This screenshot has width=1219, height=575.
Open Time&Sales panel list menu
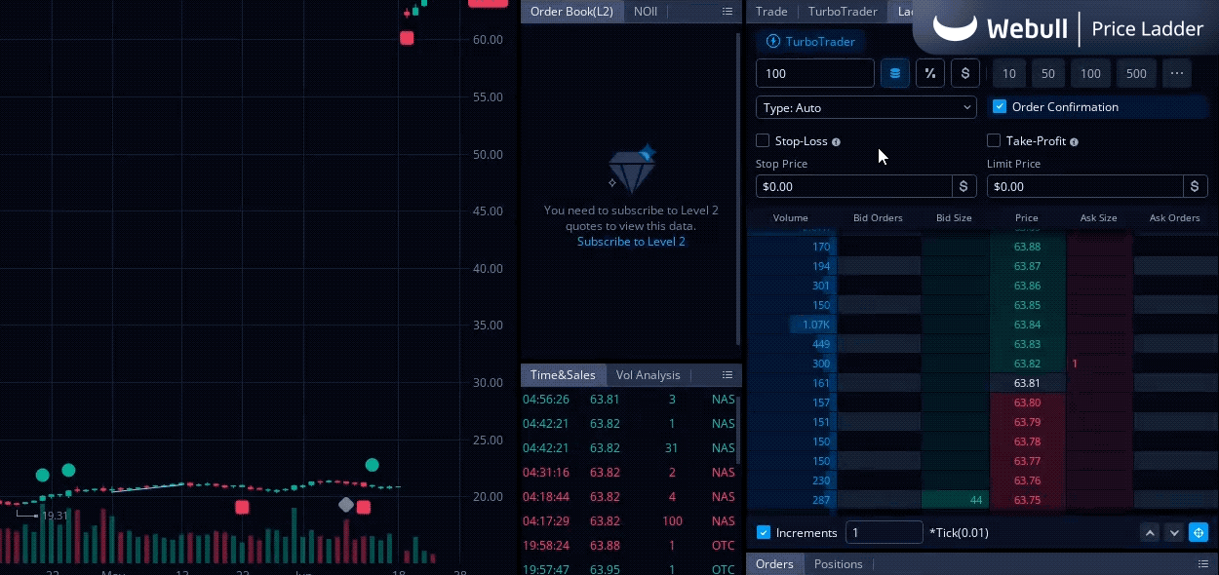click(727, 375)
